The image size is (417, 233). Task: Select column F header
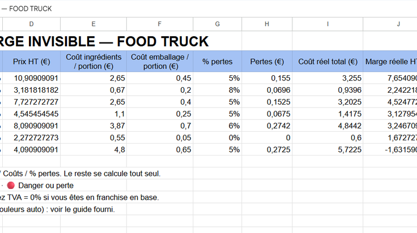pyautogui.click(x=160, y=24)
